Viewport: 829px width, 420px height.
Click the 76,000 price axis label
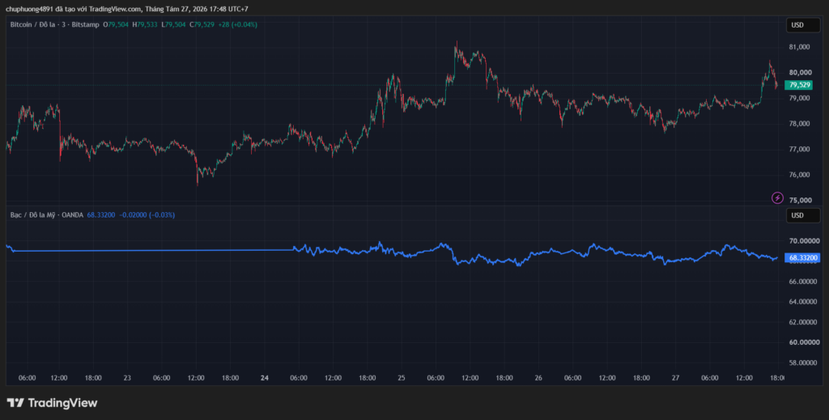point(799,175)
